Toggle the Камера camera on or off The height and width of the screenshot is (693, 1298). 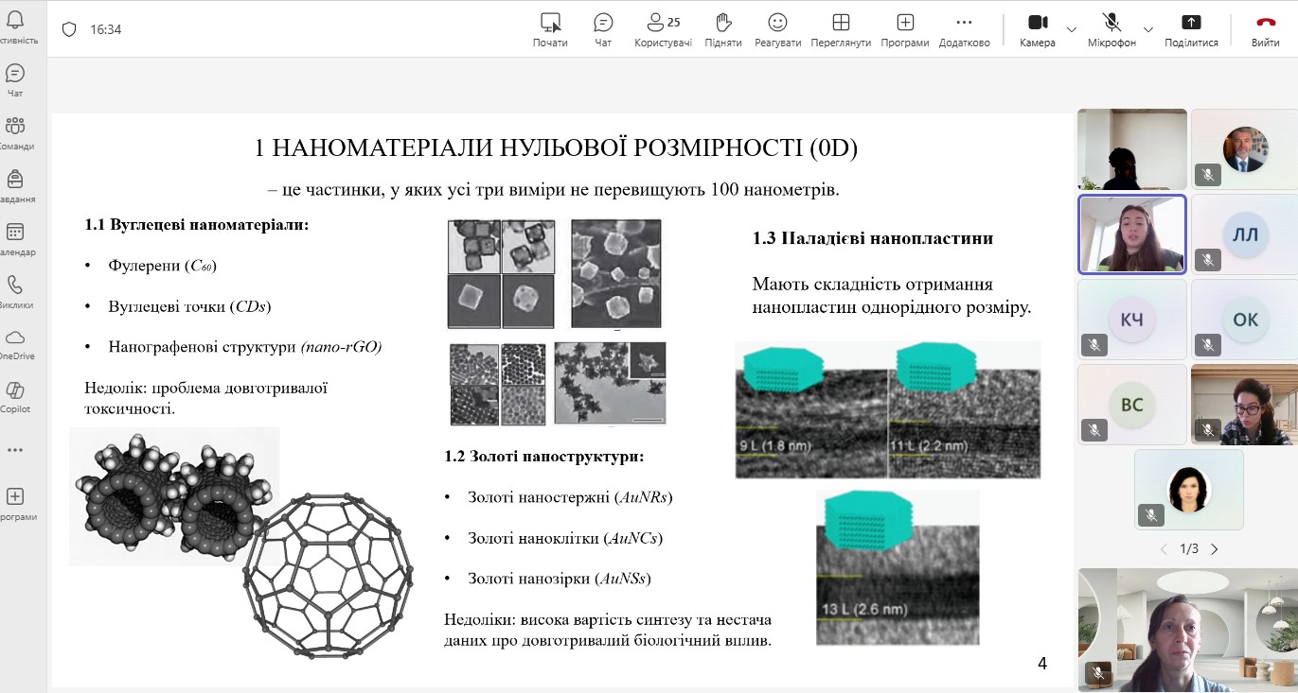tap(1038, 29)
